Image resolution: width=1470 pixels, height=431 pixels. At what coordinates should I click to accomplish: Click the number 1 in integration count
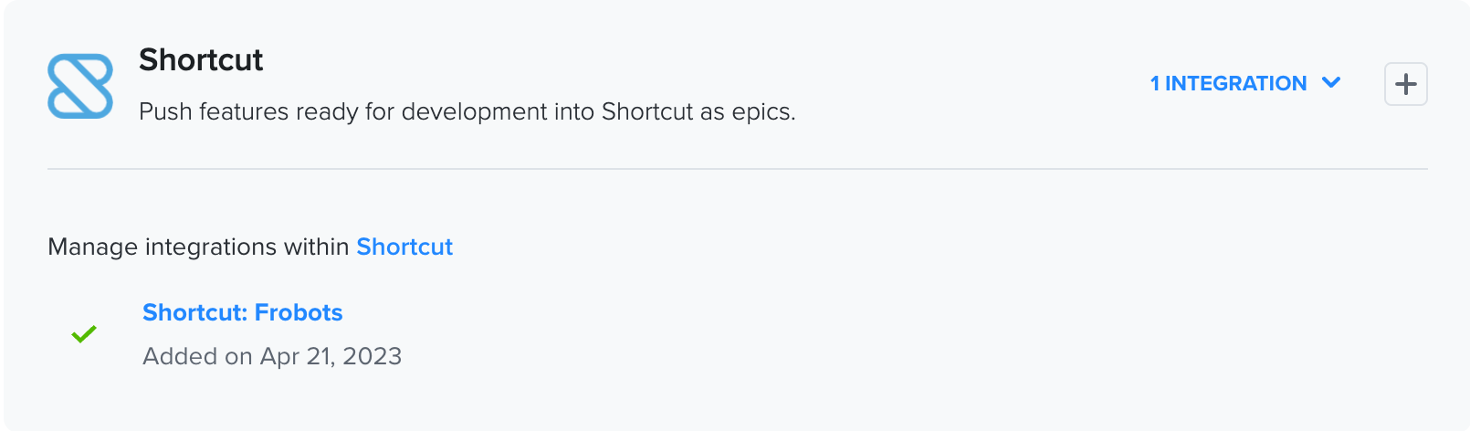click(1155, 83)
